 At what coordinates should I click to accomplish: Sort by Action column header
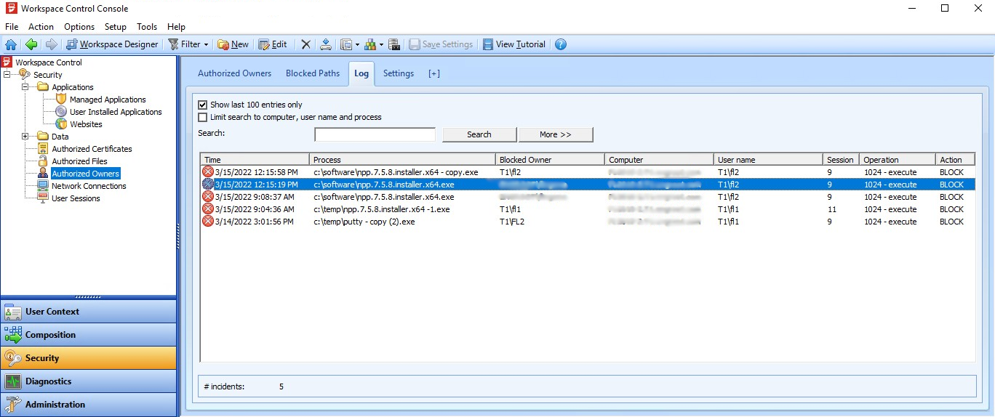coord(955,160)
